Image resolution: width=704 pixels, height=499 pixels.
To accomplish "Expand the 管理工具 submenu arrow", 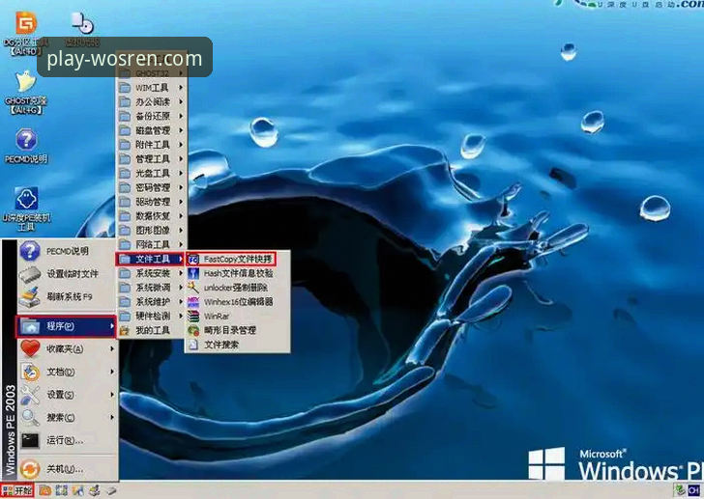I will [x=181, y=159].
